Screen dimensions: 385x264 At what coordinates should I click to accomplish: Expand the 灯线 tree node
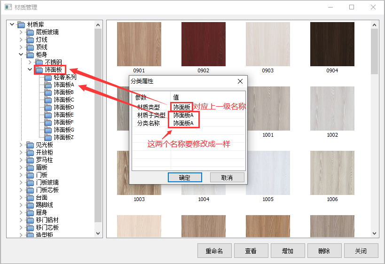[x=21, y=40]
